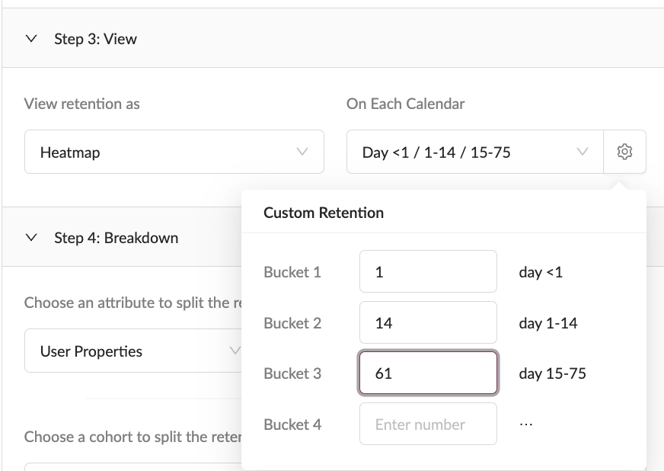Click the Step 3: View section title
Viewport: 664px width, 471px height.
point(95,39)
